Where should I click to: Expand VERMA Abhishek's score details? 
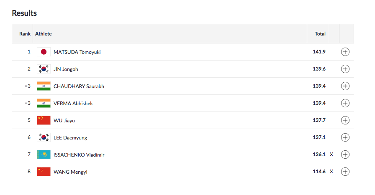click(x=345, y=103)
